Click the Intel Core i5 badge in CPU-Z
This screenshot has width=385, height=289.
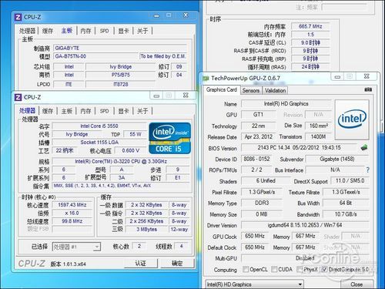click(170, 138)
